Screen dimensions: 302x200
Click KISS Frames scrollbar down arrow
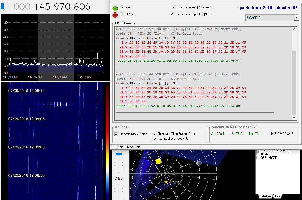(x=294, y=118)
